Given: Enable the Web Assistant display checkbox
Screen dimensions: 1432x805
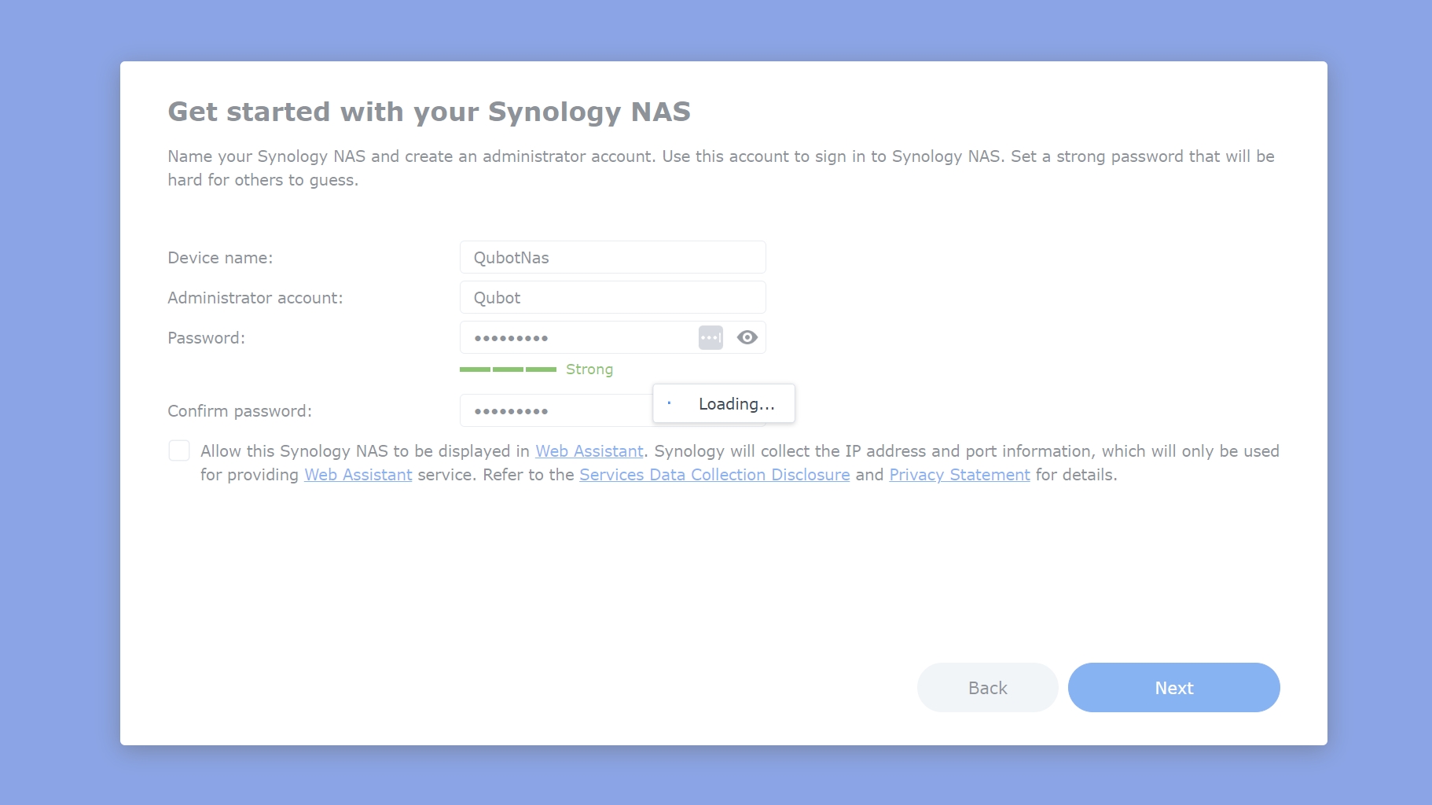Looking at the screenshot, I should [179, 450].
